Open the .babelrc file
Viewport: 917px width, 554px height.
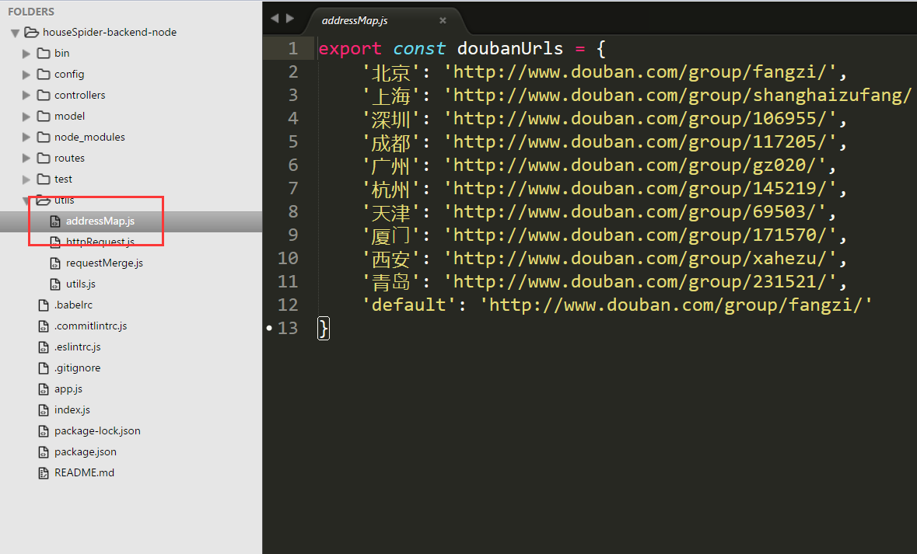tap(73, 305)
